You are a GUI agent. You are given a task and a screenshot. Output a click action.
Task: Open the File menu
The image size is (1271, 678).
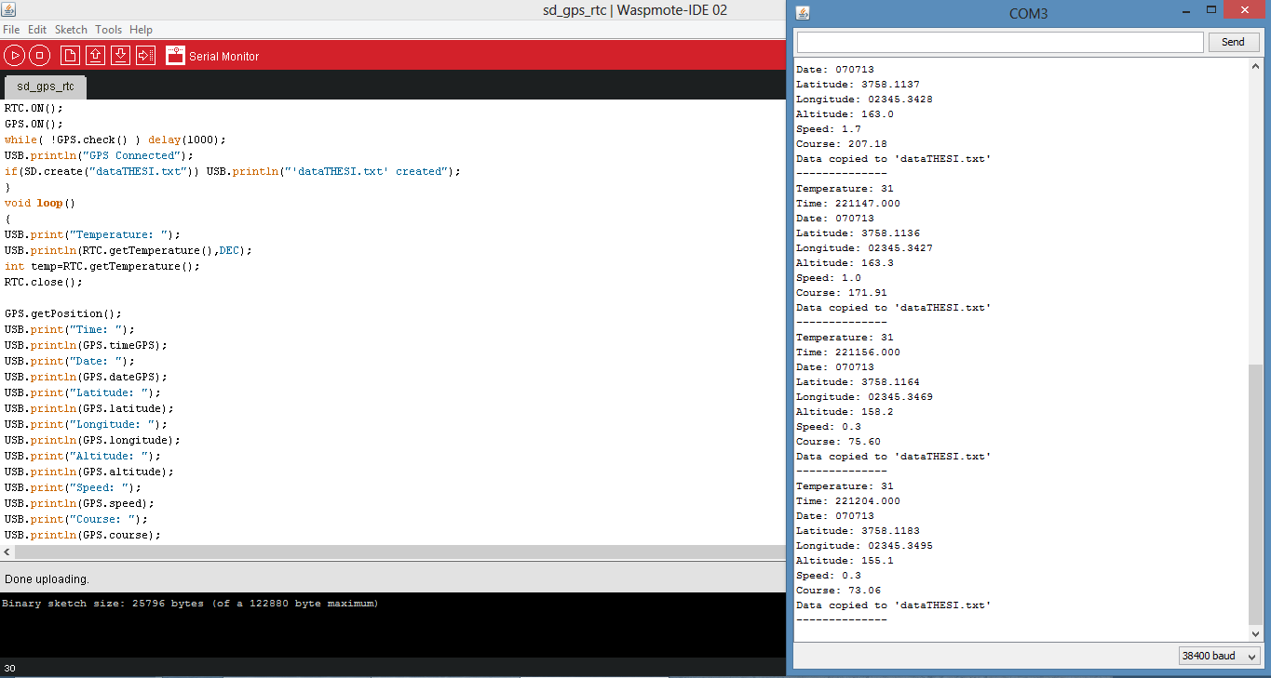11,30
